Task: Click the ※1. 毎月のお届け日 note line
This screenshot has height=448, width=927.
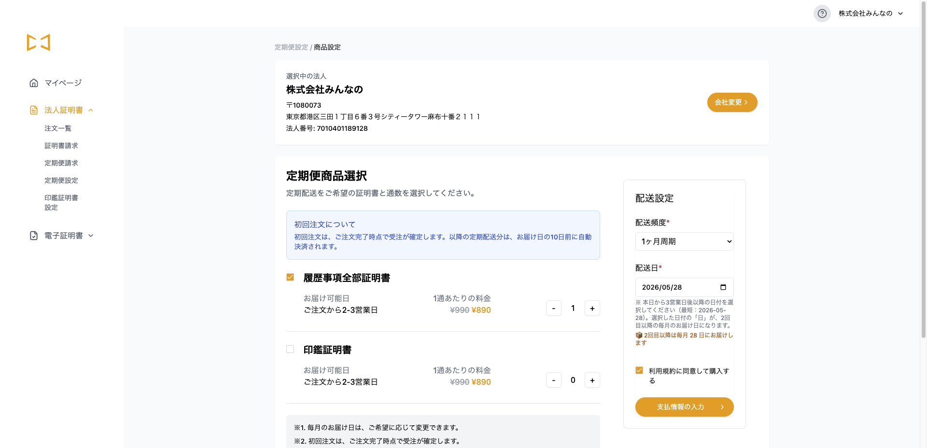Action: 377,428
